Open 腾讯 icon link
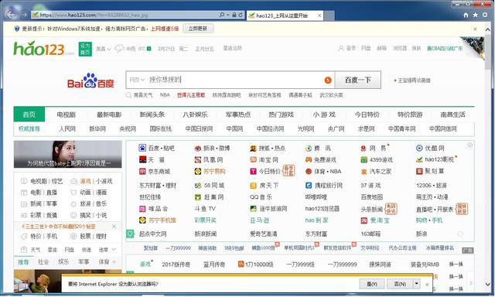Screen dimensions: 495x297 click(309, 148)
